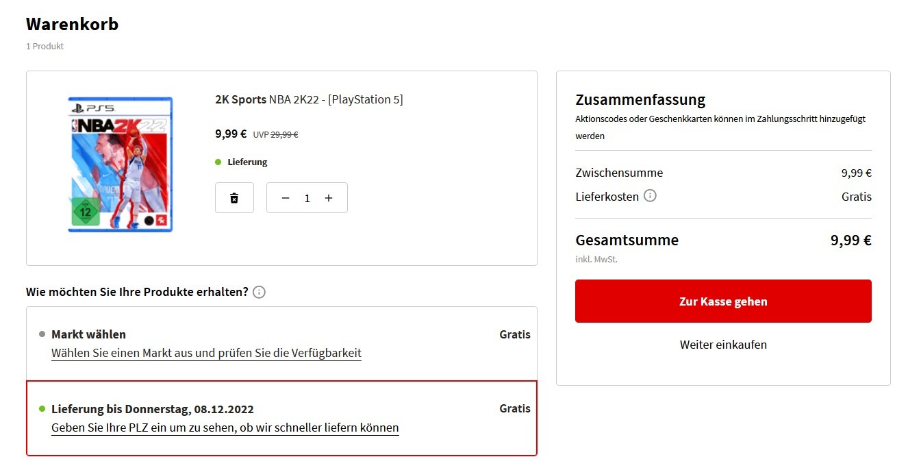
Task: Select the Lieferung bis Donnerstag option
Action: tap(281, 418)
